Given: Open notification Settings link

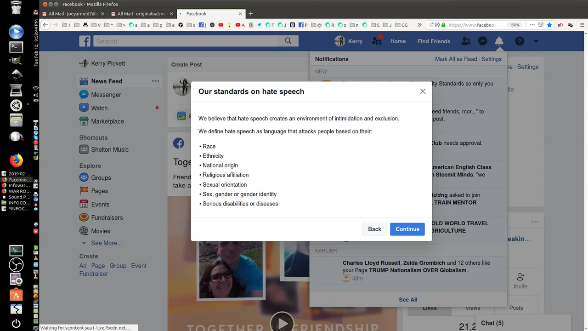Looking at the screenshot, I should (x=492, y=59).
